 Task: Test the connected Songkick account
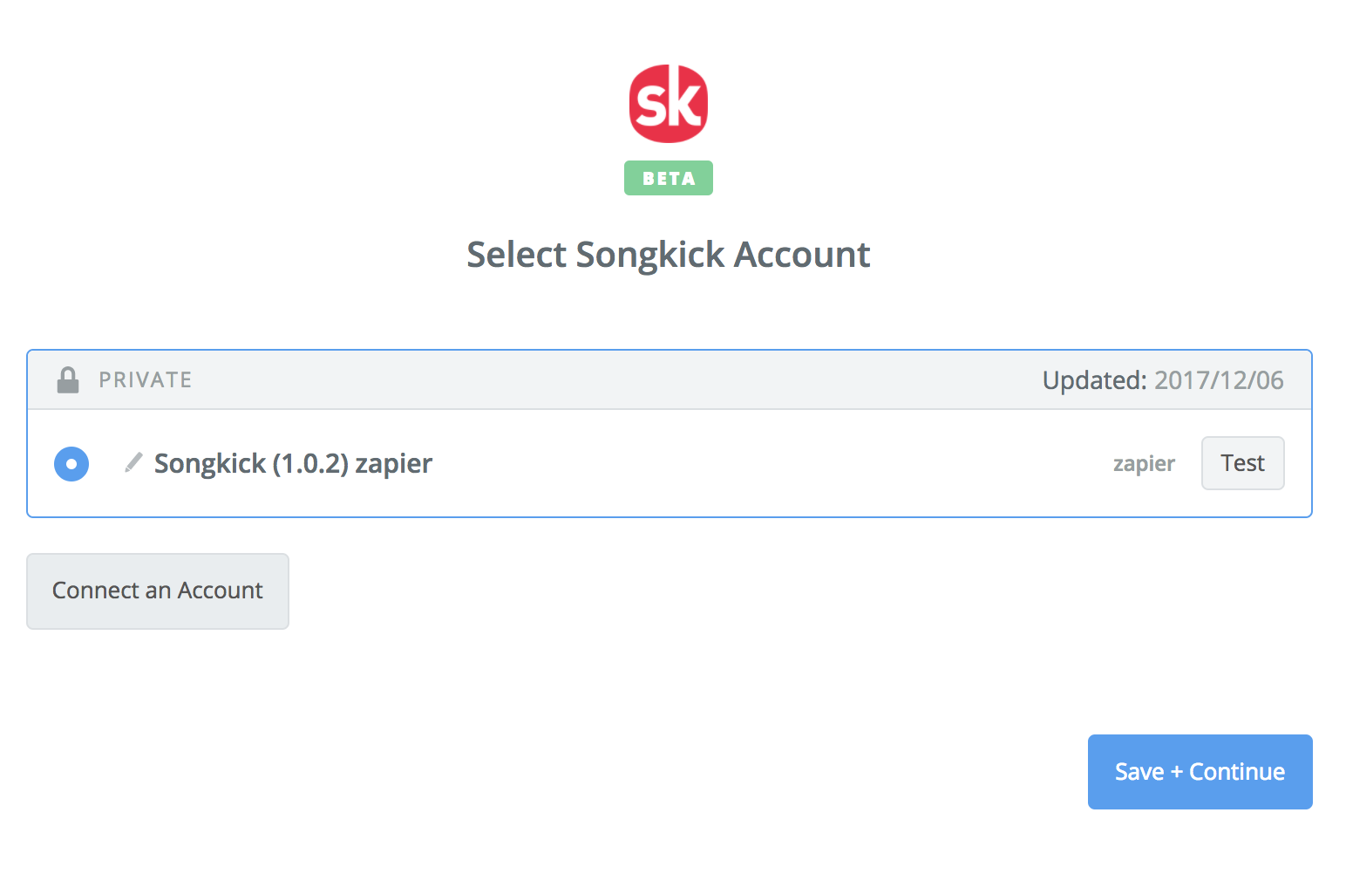(x=1242, y=463)
